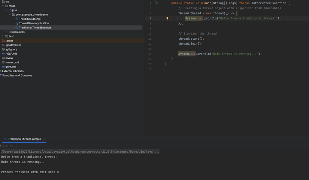Click the main folder icon

[x=7, y=6]
